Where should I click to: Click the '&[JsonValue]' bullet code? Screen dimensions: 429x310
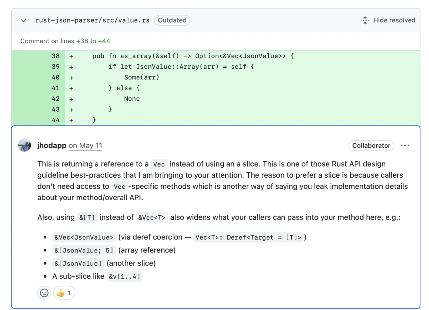coord(78,264)
